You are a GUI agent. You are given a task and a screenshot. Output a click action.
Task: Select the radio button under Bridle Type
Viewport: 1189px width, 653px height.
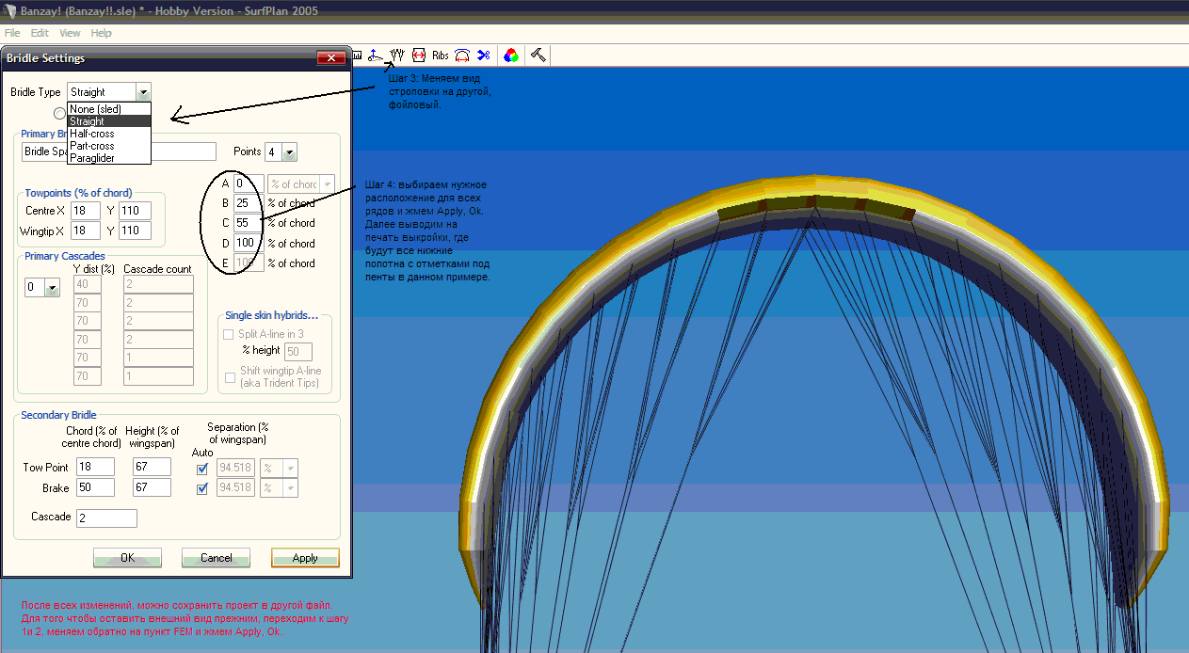tap(59, 113)
